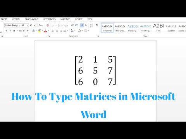Click the Bullets list icon
Viewport: 186px width, 139px height.
point(53,25)
